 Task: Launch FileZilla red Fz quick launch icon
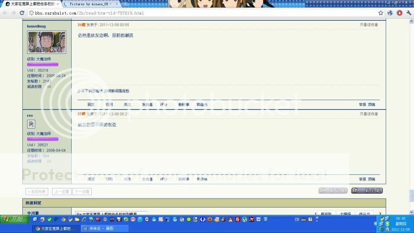coord(238,219)
